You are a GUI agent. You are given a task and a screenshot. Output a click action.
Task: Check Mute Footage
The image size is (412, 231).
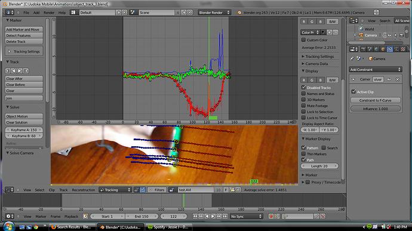click(x=303, y=106)
